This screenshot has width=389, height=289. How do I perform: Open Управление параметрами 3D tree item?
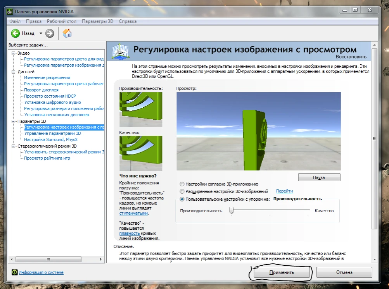(x=52, y=133)
